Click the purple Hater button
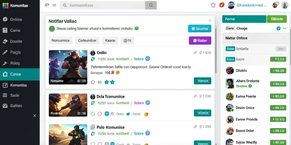Image resolution: width=291 pixels, height=145 pixels. [200, 40]
